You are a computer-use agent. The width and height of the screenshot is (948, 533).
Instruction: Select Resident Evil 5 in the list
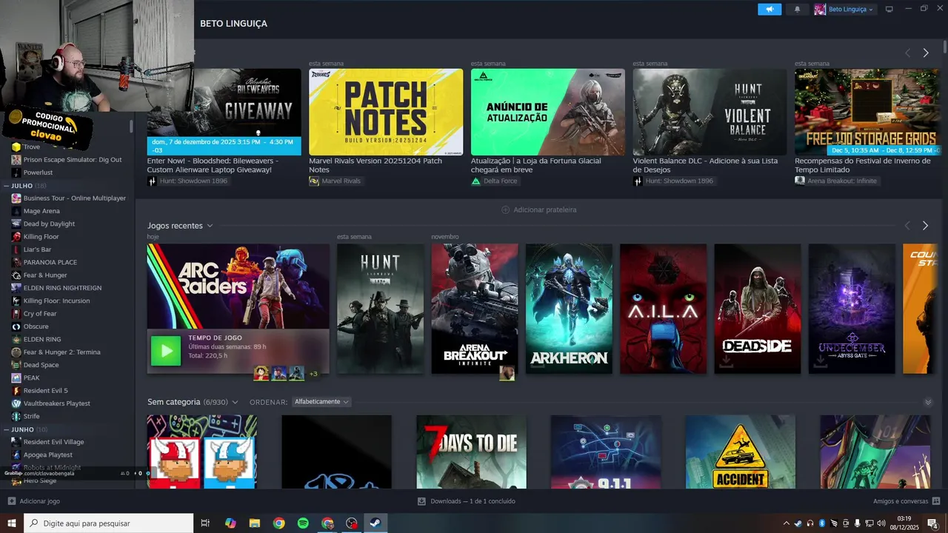point(45,391)
